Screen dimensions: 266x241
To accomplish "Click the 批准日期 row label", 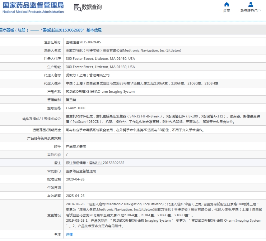I will tap(54, 179).
